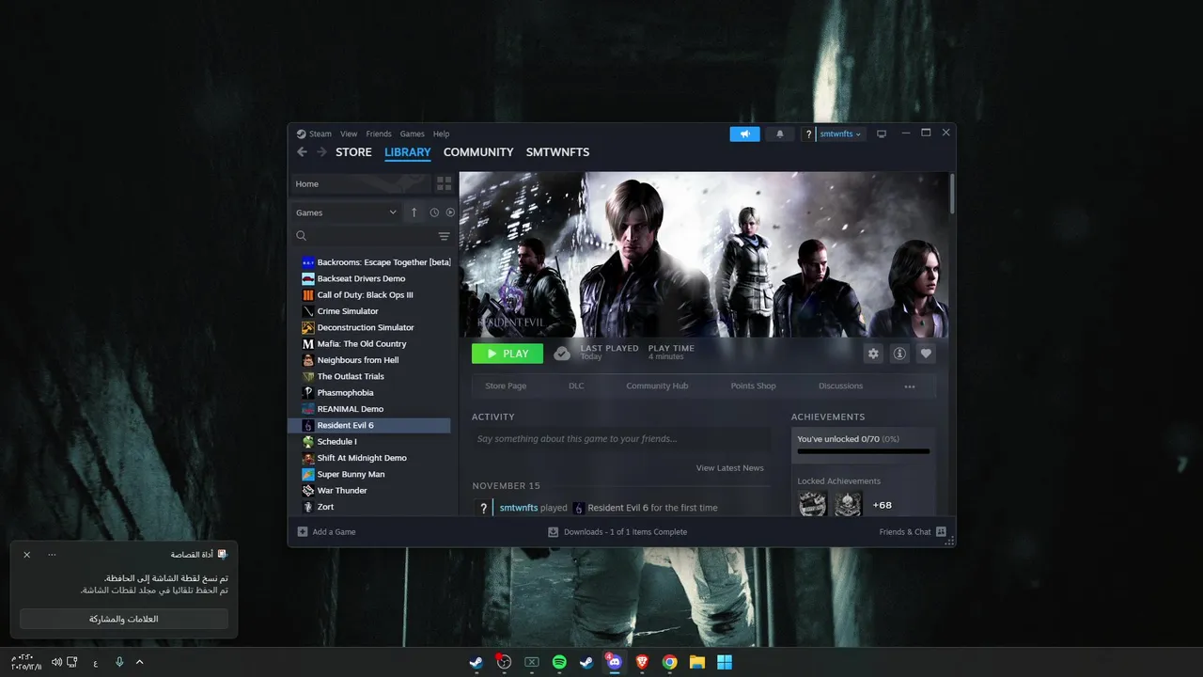Image resolution: width=1203 pixels, height=677 pixels.
Task: Click the activity status input field
Action: coord(621,439)
